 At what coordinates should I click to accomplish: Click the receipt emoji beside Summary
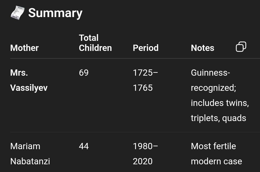(x=17, y=13)
